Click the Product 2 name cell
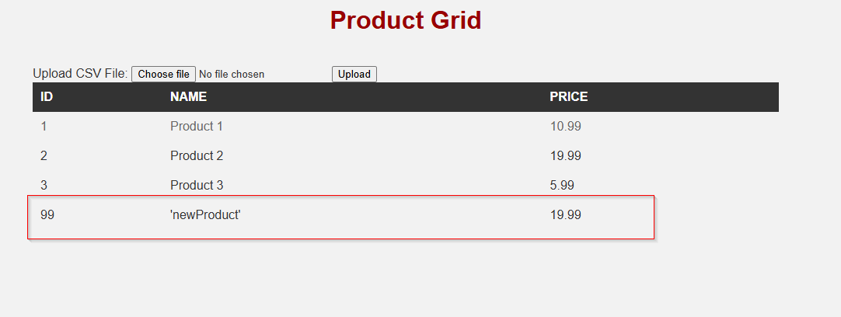Viewport: 841px width, 317px height. coord(197,156)
